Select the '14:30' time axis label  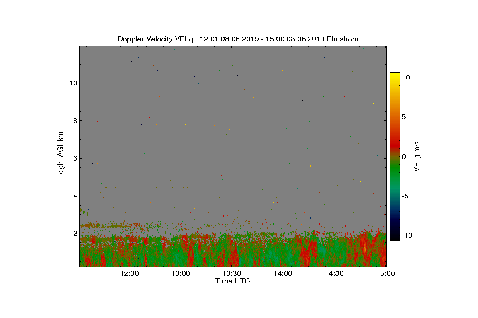click(334, 273)
